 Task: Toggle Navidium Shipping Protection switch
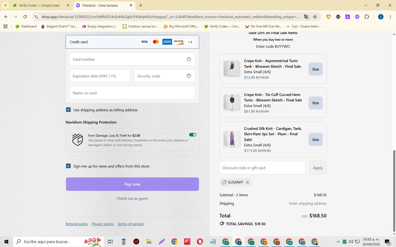[193, 135]
